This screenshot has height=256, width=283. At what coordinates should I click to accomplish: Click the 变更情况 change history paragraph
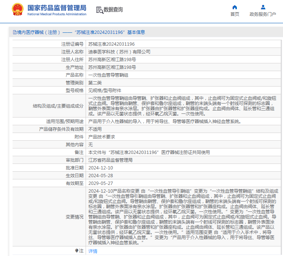tap(183, 217)
